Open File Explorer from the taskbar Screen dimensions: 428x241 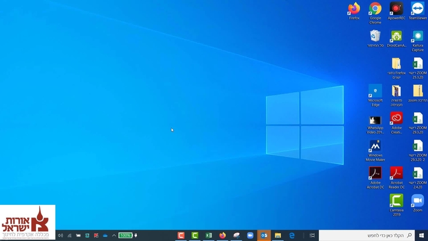coord(278,235)
